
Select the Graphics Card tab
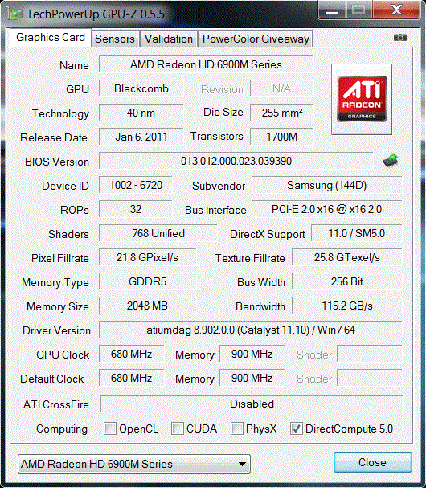coord(51,38)
